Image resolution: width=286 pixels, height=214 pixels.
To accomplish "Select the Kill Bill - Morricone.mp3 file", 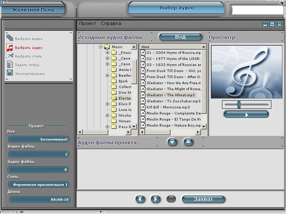I will coord(168,107).
